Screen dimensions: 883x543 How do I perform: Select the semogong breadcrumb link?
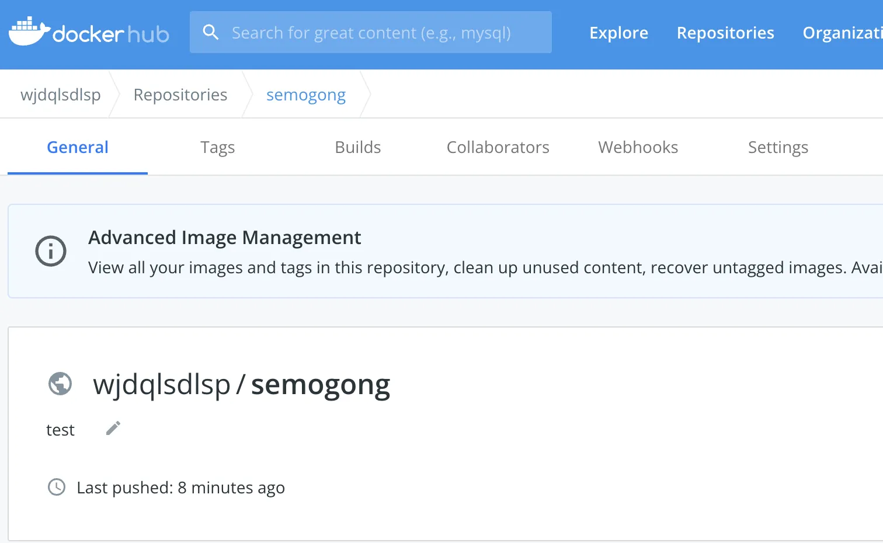(306, 95)
